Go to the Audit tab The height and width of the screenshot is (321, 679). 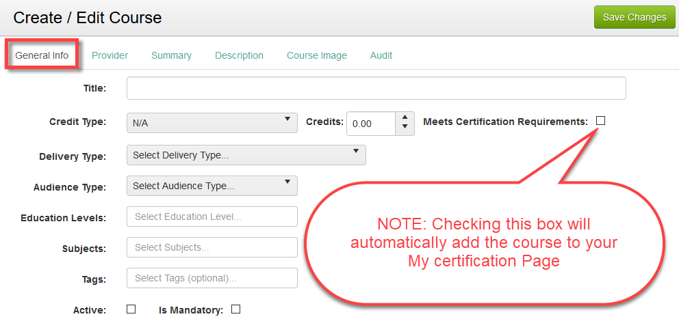click(381, 55)
